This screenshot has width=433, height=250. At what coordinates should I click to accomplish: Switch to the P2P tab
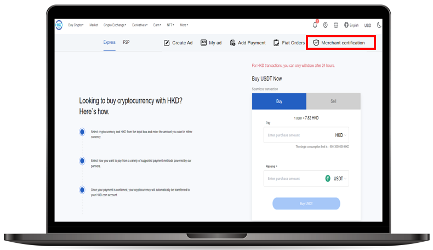click(126, 42)
